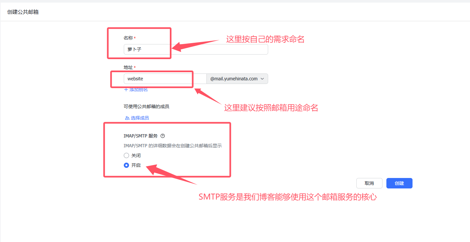Click the 创建公共邮箱 page title

coord(23,12)
